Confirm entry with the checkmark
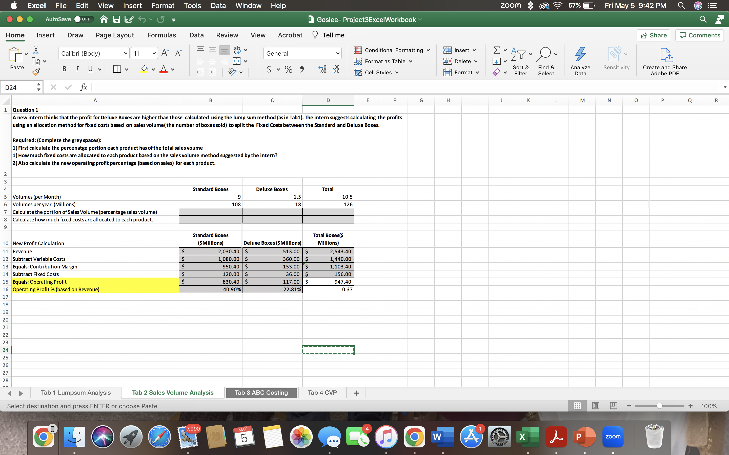The width and height of the screenshot is (729, 455). coord(68,87)
